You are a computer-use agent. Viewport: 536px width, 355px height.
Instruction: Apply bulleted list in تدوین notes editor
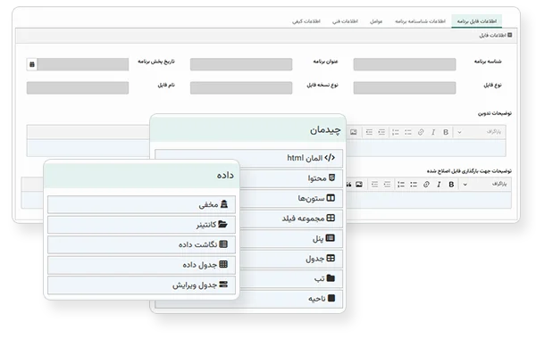pyautogui.click(x=408, y=132)
